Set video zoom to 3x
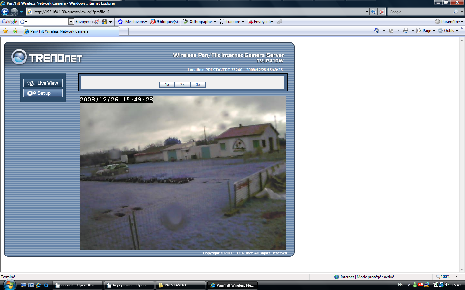Screen dimensions: 465x290 tap(198, 85)
